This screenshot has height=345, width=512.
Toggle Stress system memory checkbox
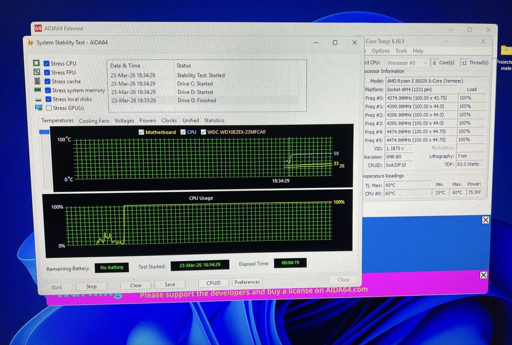(48, 90)
